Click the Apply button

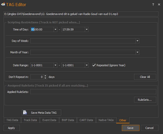pyautogui.click(x=12, y=128)
